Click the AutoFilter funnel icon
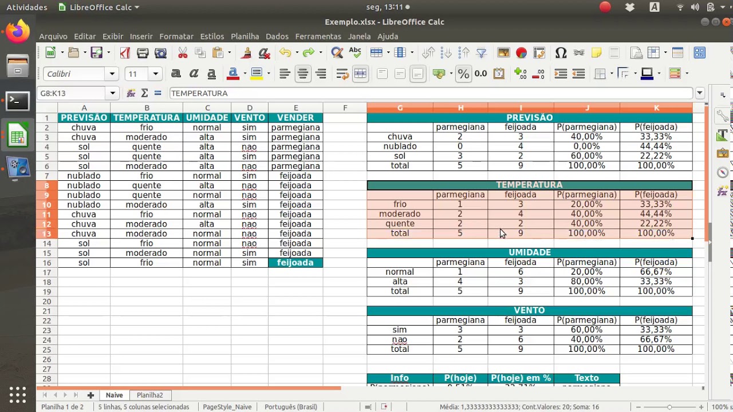Viewport: 733px width, 412px height. (x=482, y=53)
